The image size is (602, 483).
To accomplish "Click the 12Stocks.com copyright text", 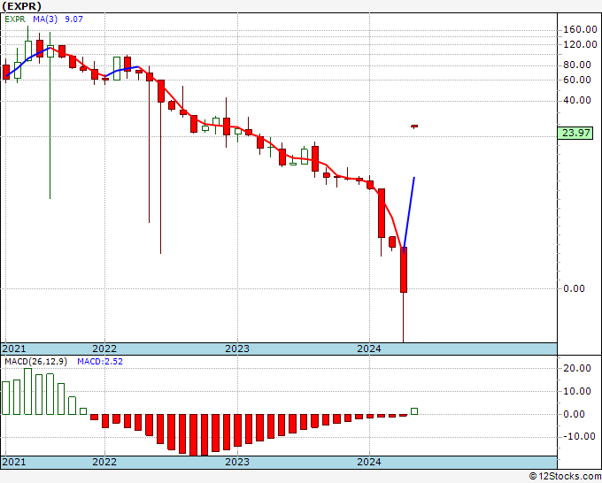I will click(565, 477).
